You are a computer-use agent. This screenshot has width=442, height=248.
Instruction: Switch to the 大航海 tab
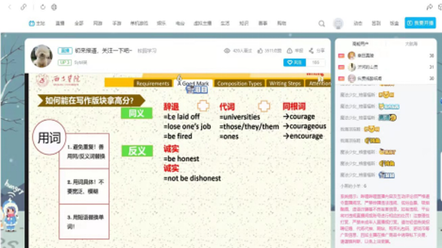(x=411, y=44)
